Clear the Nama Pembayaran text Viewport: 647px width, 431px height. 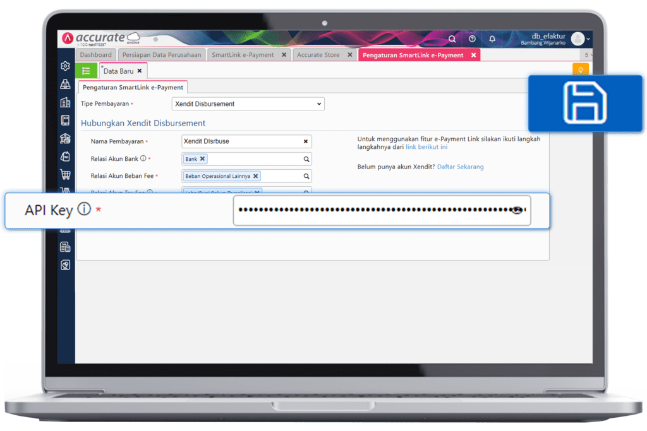click(x=306, y=141)
